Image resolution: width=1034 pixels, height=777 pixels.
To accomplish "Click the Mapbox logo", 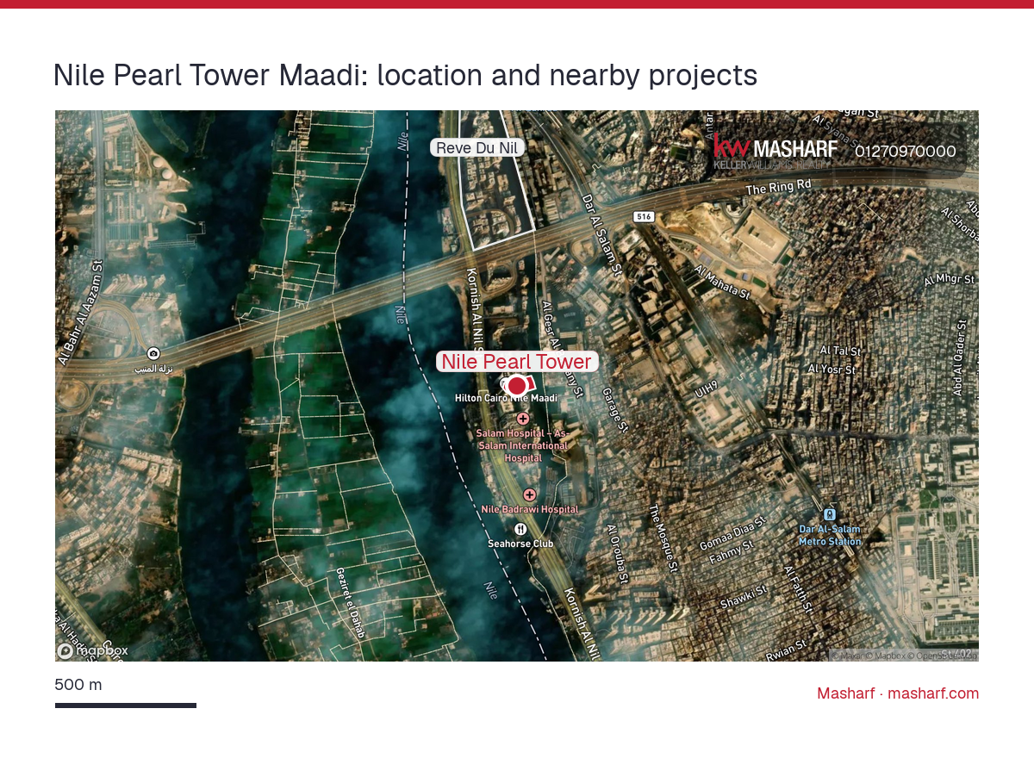I will point(92,651).
